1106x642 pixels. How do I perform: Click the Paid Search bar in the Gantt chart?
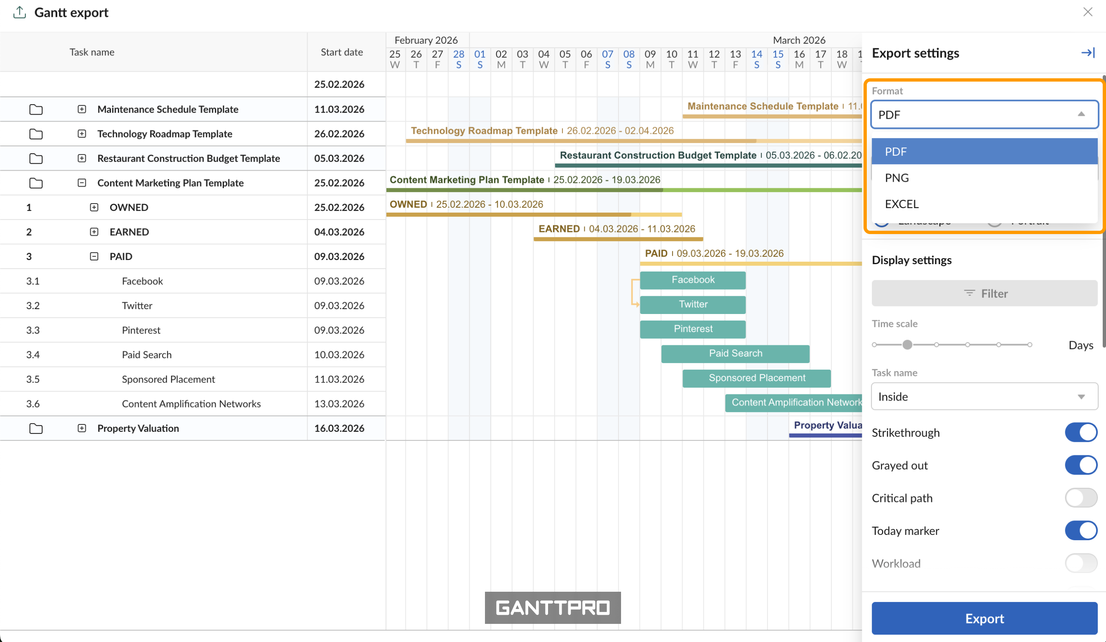[735, 354]
